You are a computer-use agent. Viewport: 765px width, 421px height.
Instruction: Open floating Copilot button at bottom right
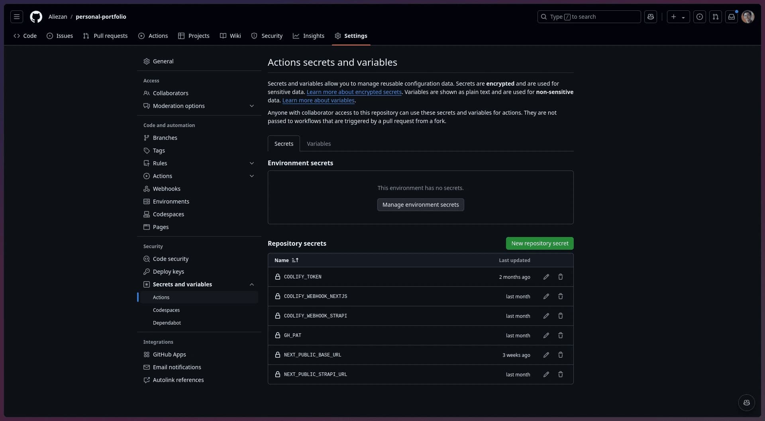pos(747,403)
